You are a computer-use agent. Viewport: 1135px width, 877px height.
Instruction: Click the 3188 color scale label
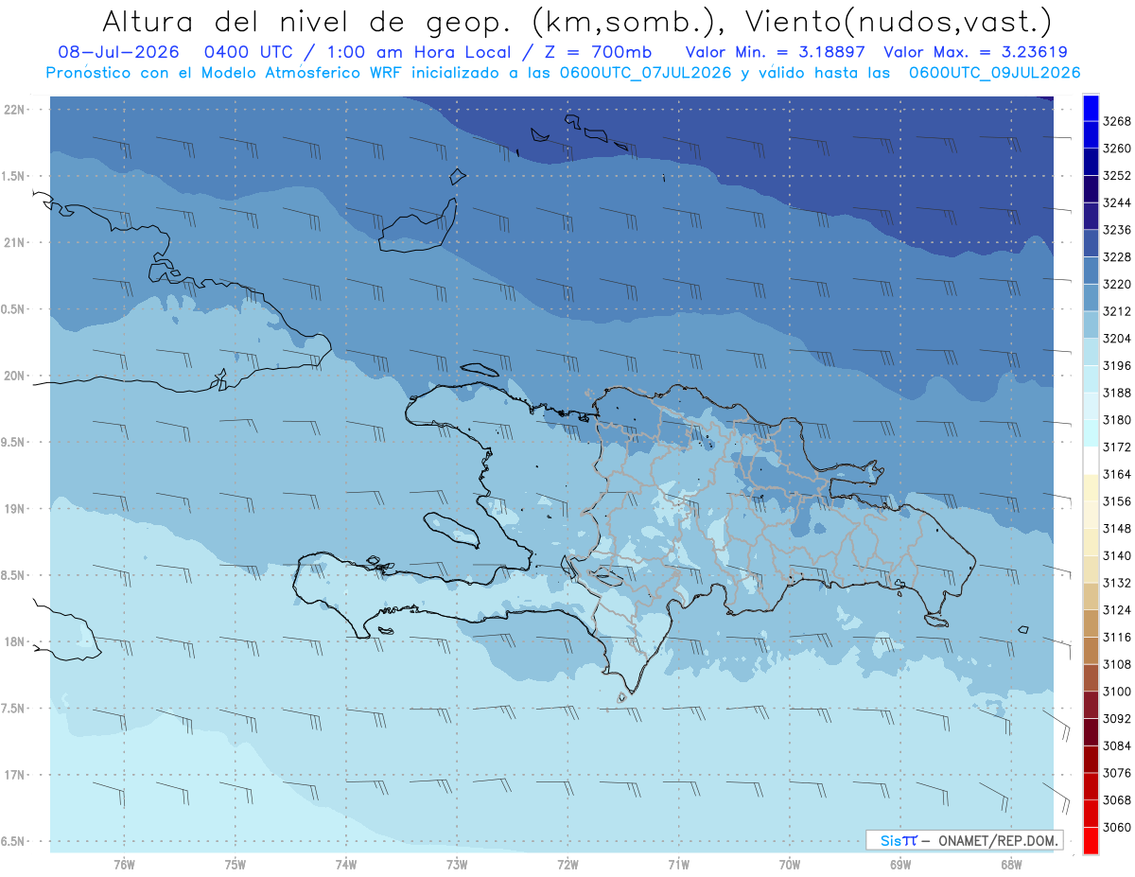[1117, 393]
